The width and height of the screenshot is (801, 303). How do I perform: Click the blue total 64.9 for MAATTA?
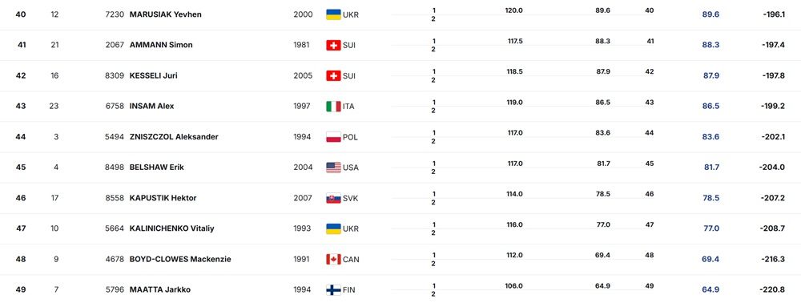point(710,289)
